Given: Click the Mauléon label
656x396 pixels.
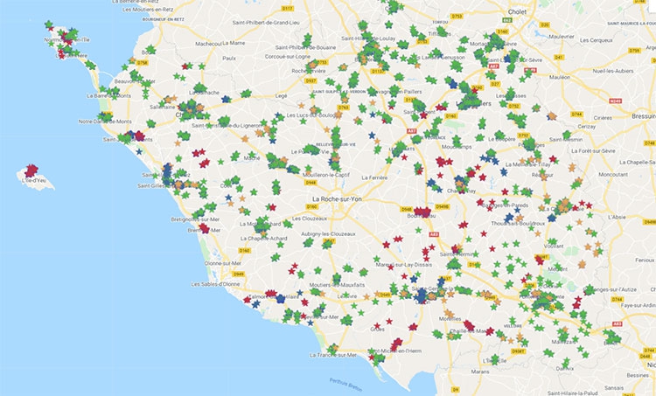Looking at the screenshot, I should [560, 77].
